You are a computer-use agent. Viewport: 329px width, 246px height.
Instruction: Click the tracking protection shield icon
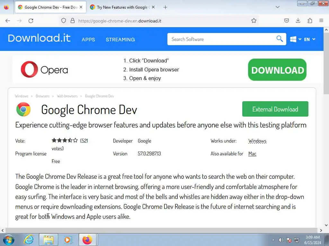pos(64,20)
